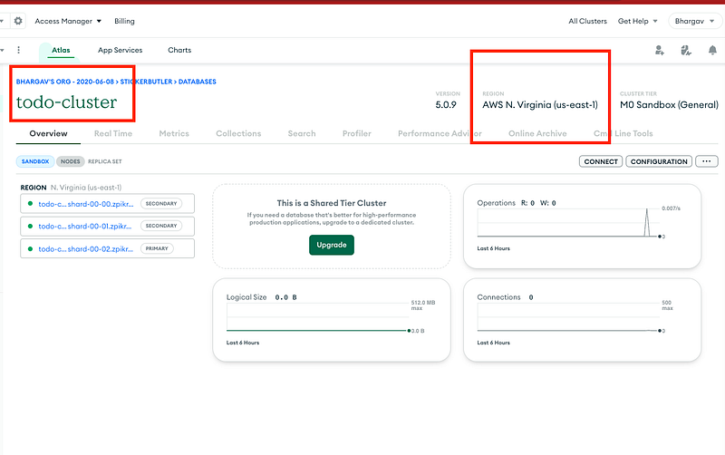The width and height of the screenshot is (725, 455).
Task: Open the Get Help dropdown
Action: [x=638, y=21]
